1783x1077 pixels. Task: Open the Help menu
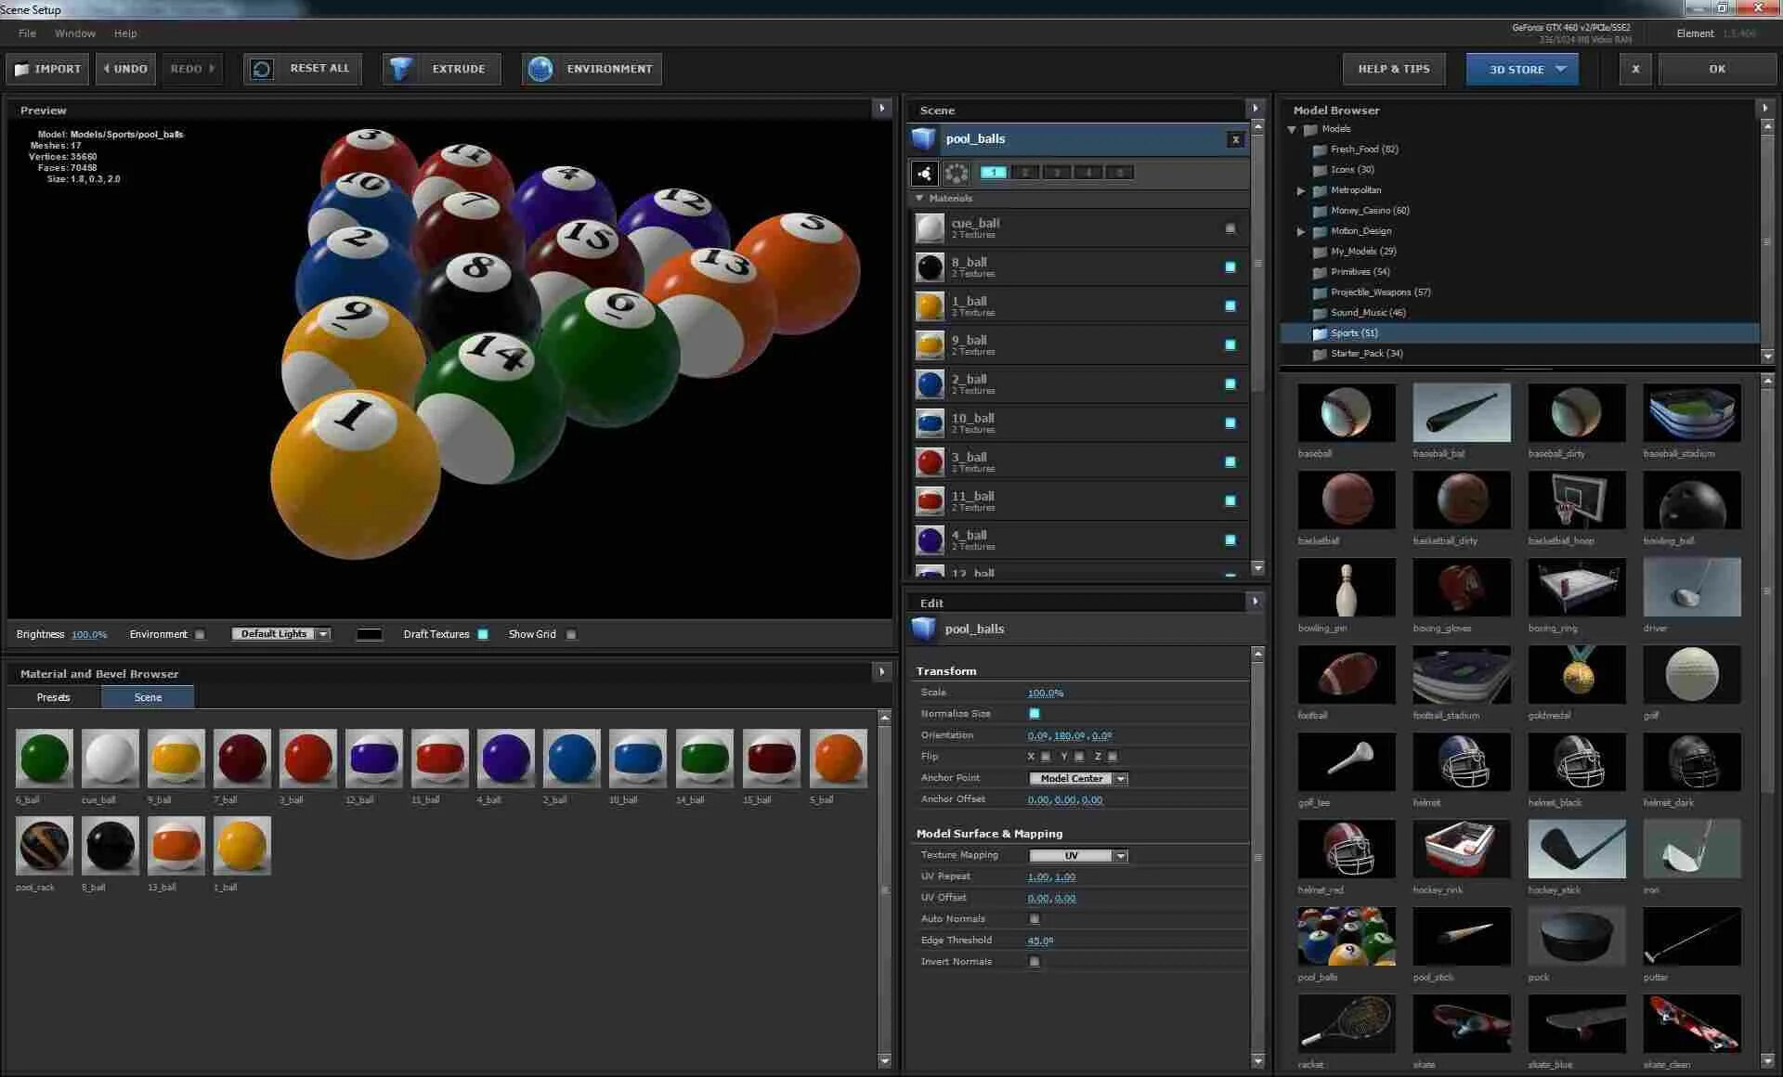coord(125,33)
